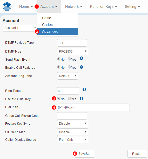Expand the Account 1 selector
Image resolution: width=148 pixels, height=159 pixels.
tap(20, 28)
